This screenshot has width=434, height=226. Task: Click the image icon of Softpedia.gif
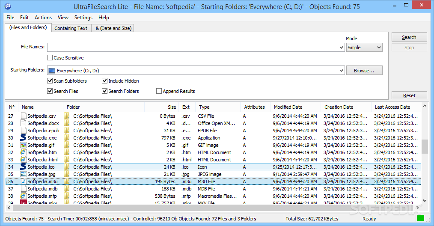click(24, 145)
